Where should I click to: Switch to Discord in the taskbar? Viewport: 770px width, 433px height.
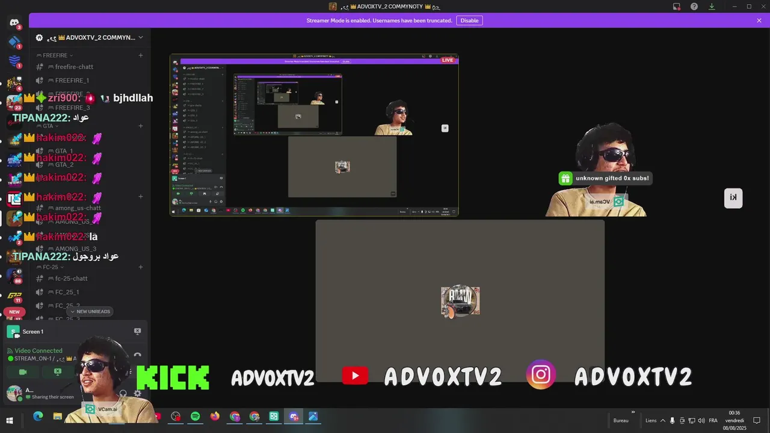(x=294, y=416)
